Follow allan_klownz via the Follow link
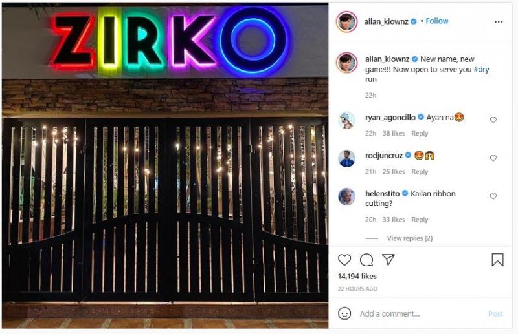 coord(436,21)
